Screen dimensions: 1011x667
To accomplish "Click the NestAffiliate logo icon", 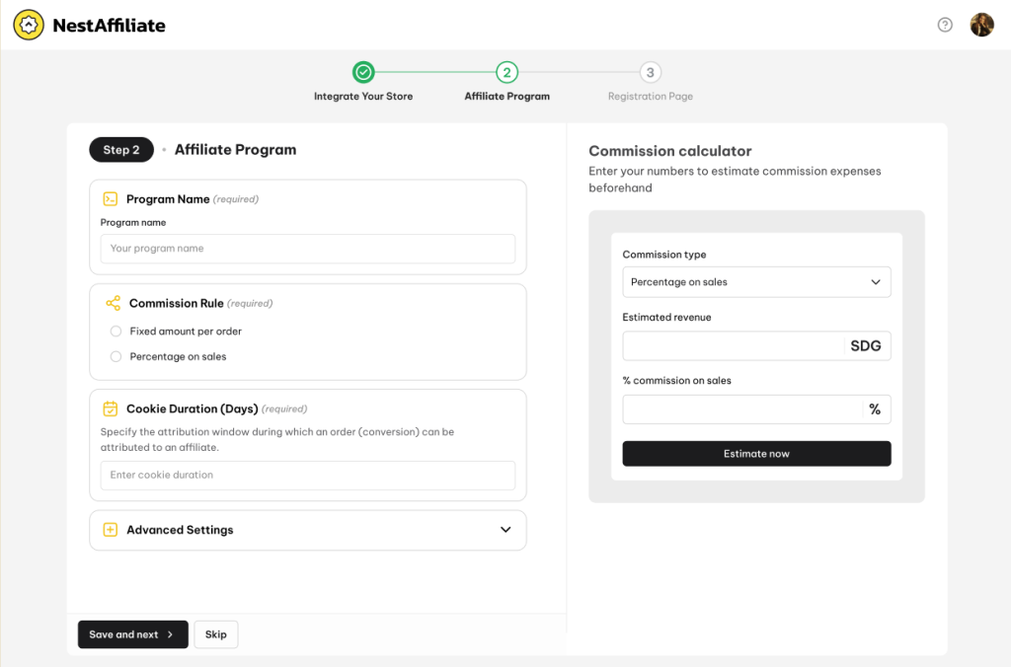I will (29, 25).
